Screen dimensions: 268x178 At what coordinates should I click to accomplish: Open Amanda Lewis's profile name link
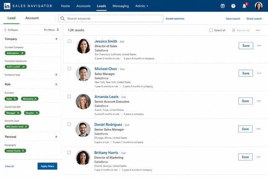coord(106,97)
